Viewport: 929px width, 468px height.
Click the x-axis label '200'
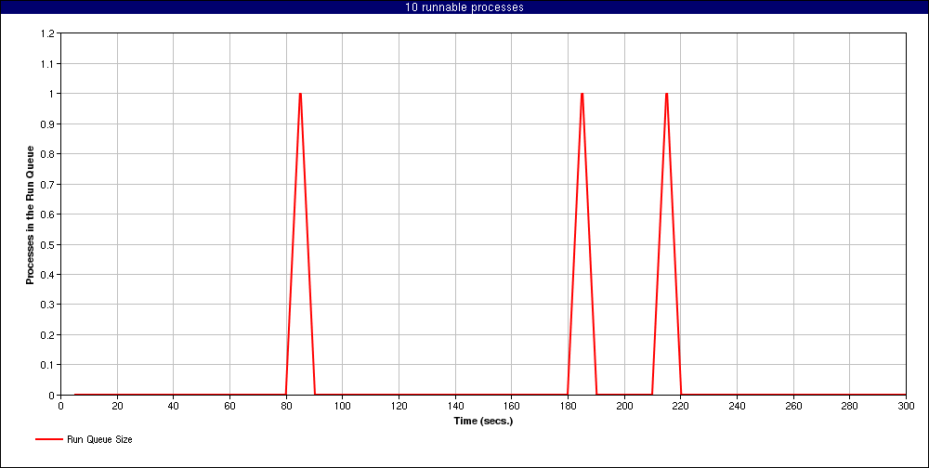coord(624,406)
